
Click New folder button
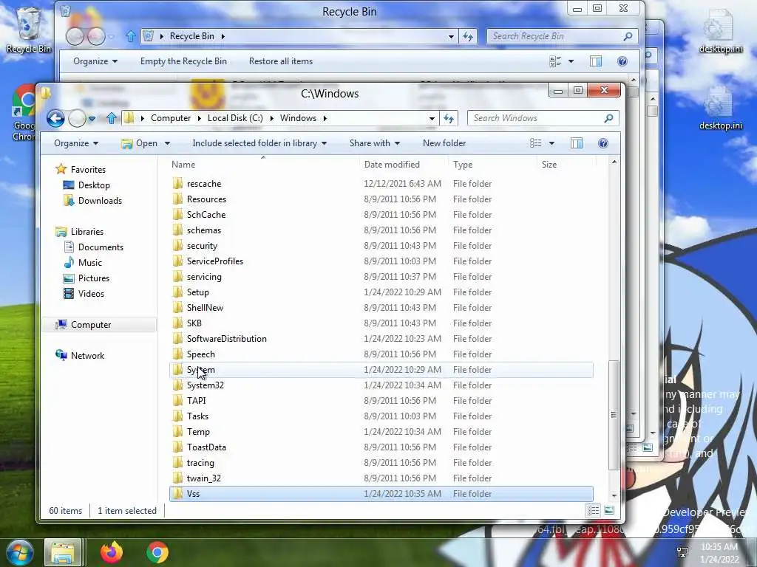[x=444, y=143]
